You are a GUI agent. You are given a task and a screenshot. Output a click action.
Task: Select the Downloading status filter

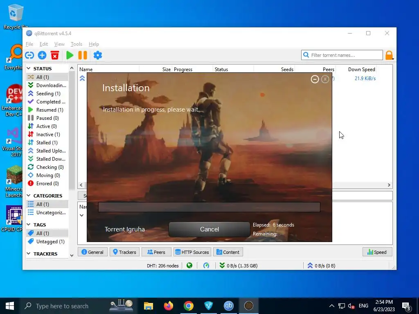[47, 85]
